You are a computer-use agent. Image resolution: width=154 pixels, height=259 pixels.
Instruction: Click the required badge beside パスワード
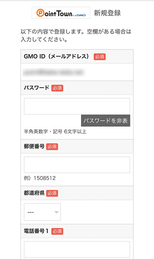click(x=57, y=88)
